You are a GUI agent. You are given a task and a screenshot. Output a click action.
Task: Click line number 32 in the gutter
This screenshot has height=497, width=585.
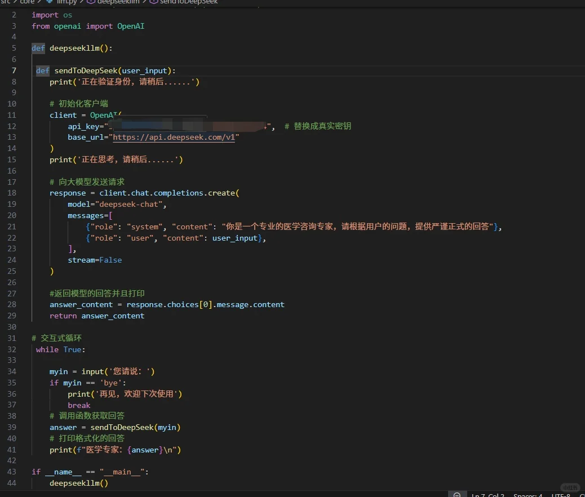coord(12,349)
